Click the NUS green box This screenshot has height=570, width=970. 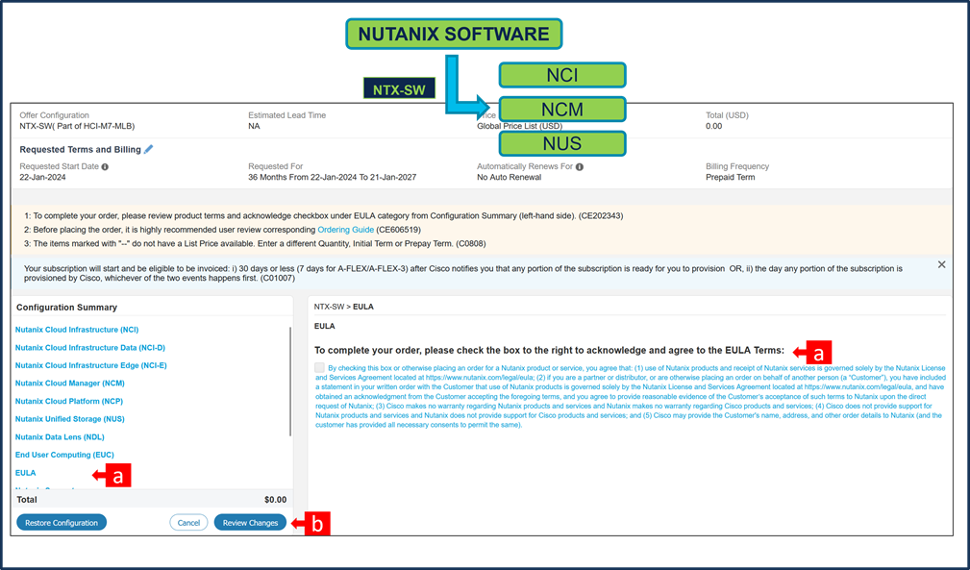pyautogui.click(x=562, y=143)
